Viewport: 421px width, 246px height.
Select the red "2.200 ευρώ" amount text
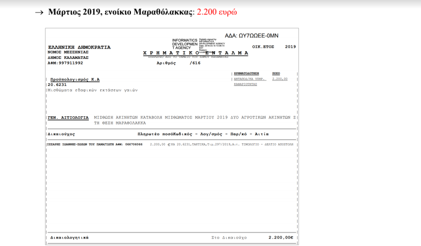coord(217,12)
